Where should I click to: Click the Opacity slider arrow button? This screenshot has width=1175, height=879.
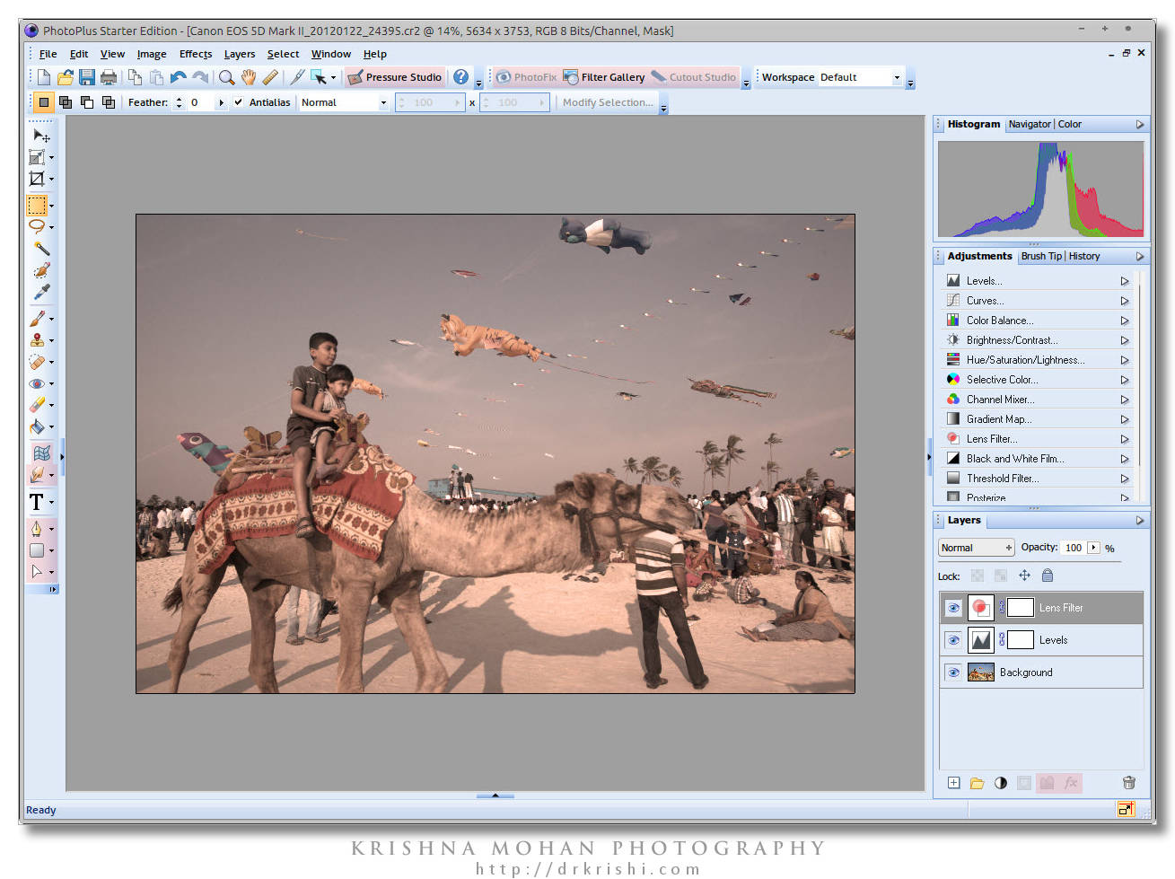pyautogui.click(x=1093, y=548)
